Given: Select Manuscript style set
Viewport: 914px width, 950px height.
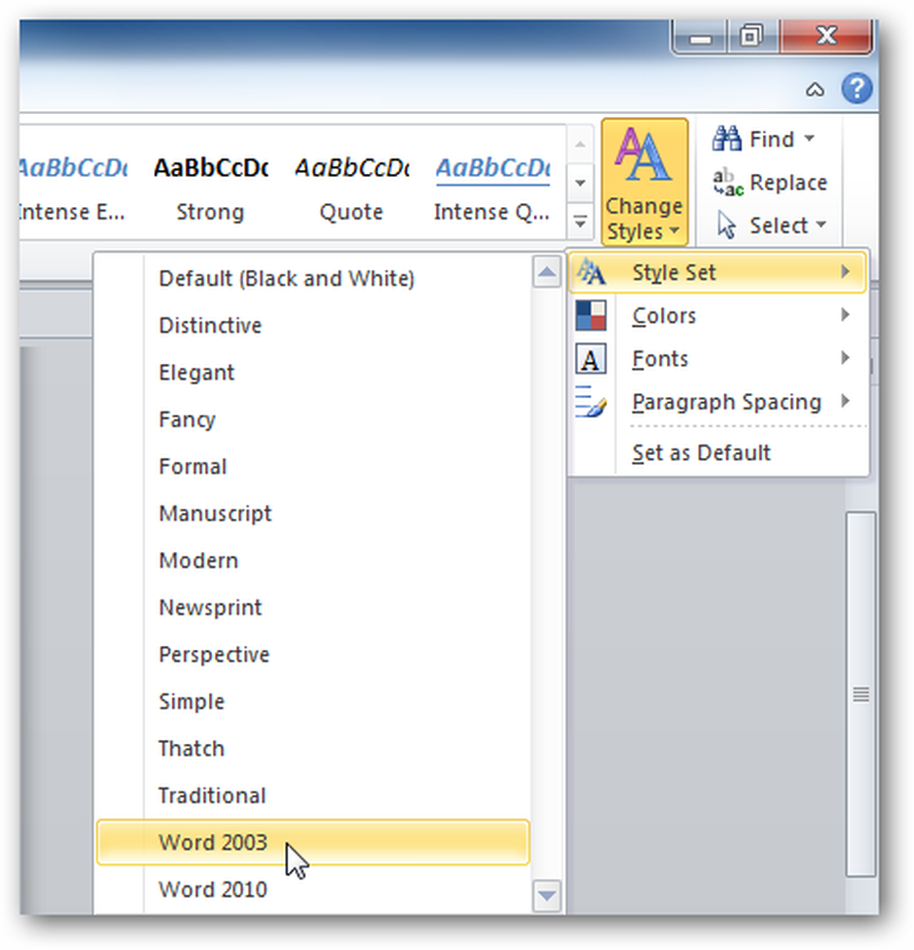Looking at the screenshot, I should [x=313, y=514].
